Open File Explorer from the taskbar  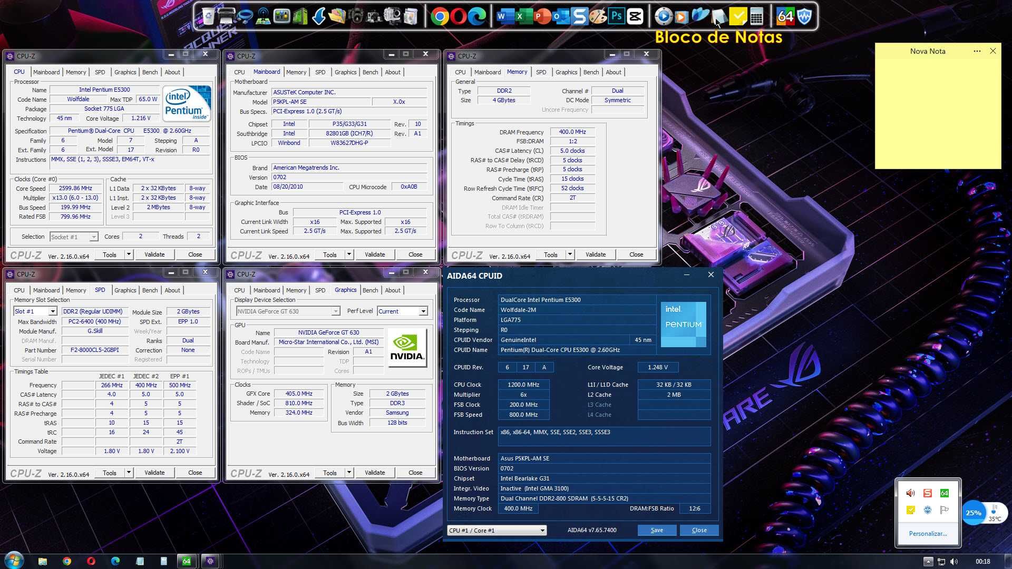pyautogui.click(x=43, y=561)
